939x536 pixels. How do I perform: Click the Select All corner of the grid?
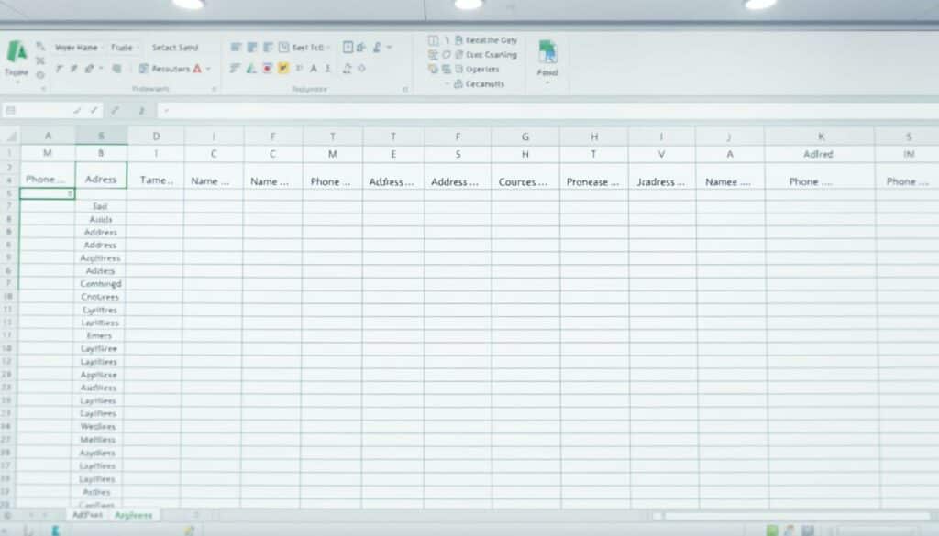(x=10, y=137)
